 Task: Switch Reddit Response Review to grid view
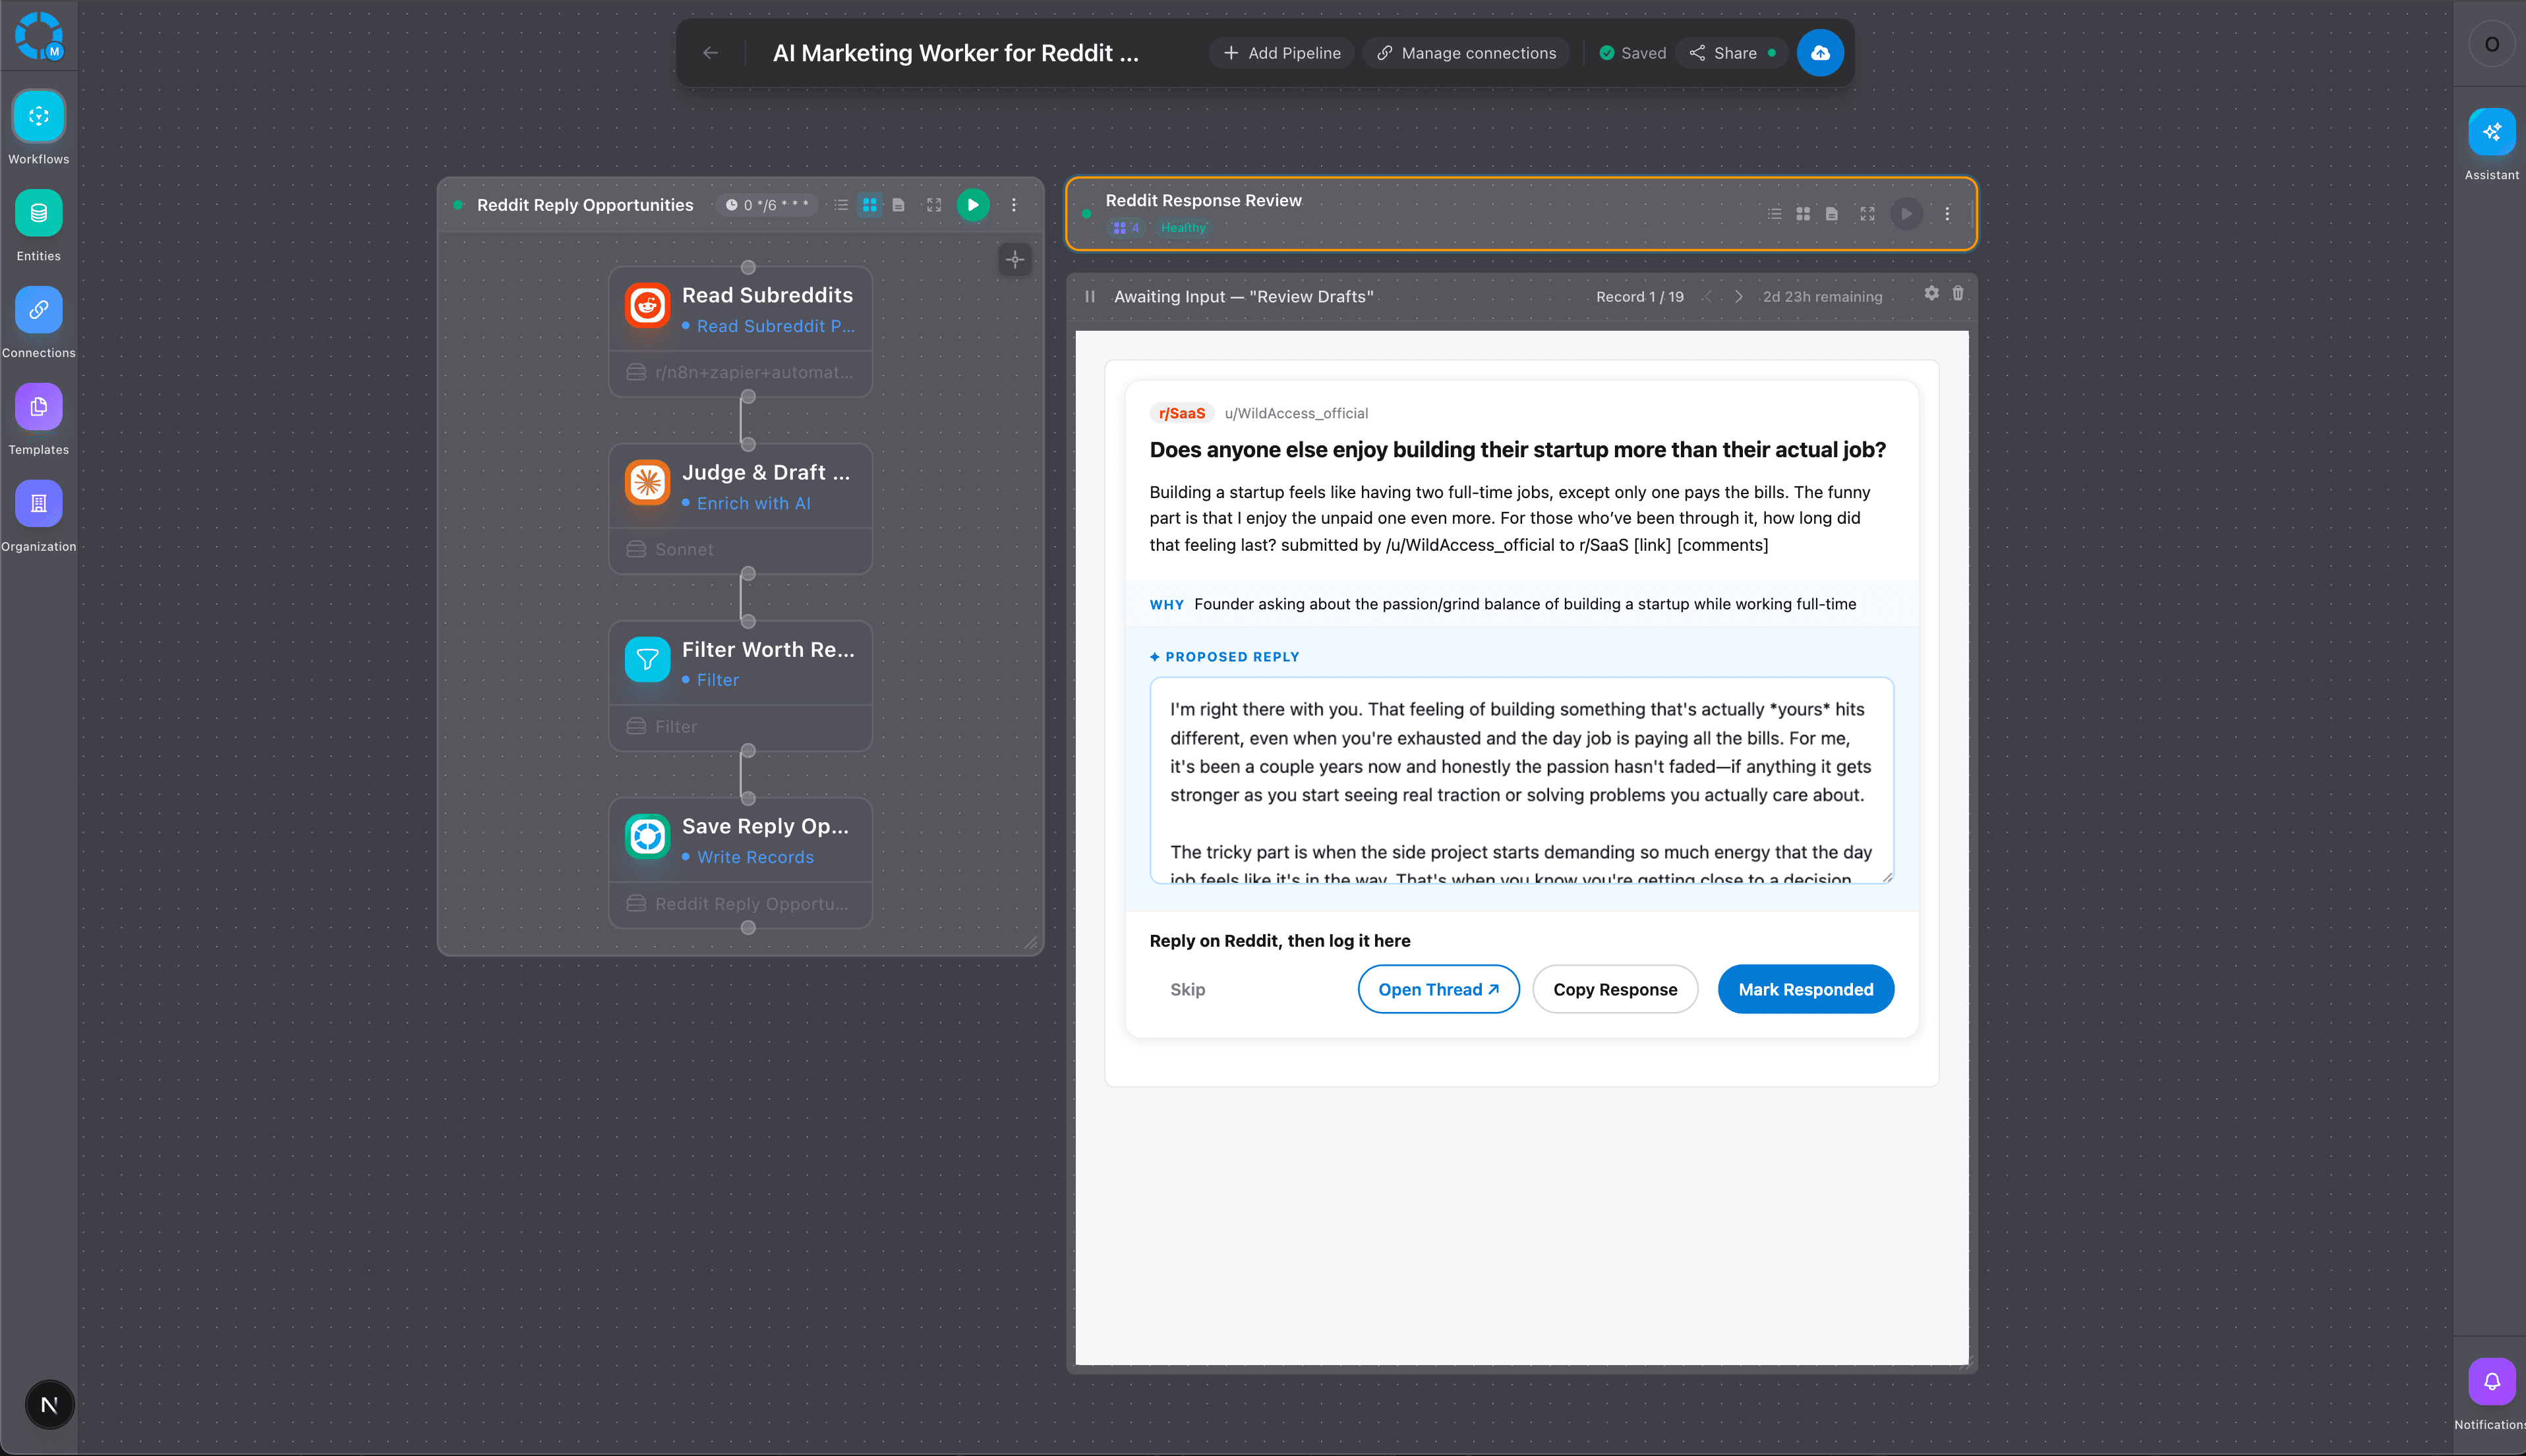1803,214
